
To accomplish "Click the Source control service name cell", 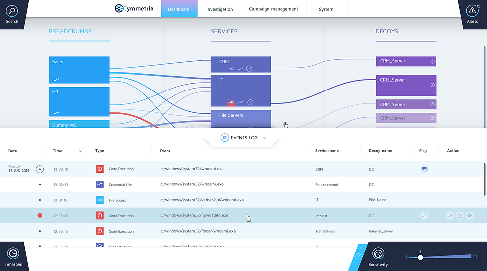I will [326, 185].
